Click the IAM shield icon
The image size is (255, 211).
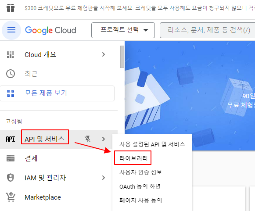pyautogui.click(x=11, y=178)
